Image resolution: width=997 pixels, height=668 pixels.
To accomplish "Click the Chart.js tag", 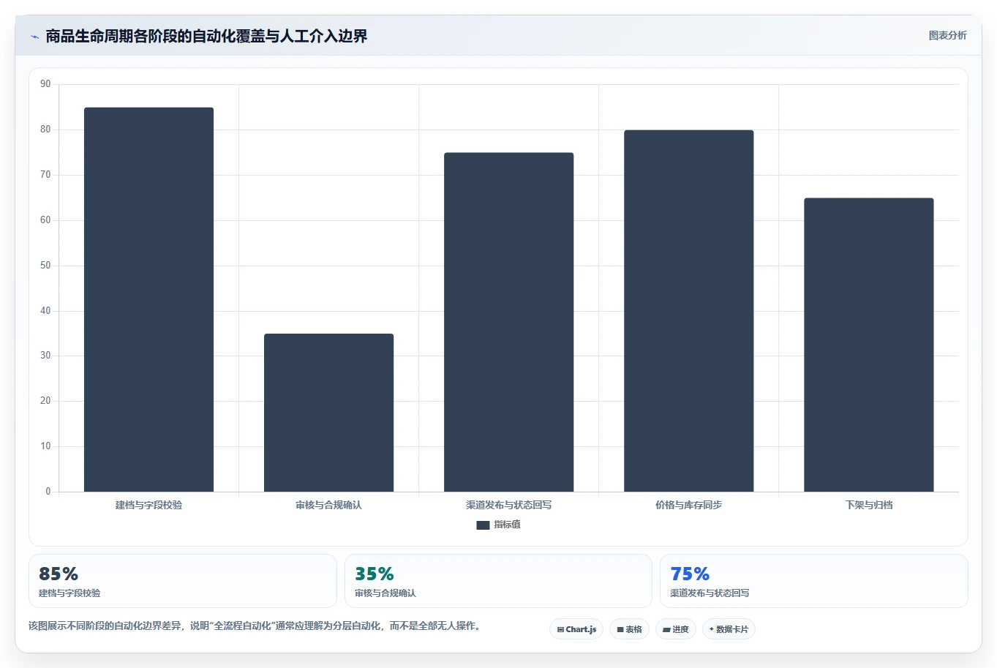I will tap(576, 629).
